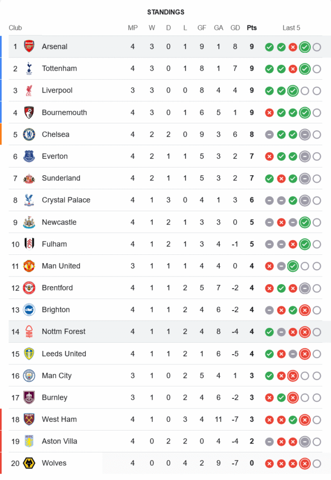Click the Wolves club crest

click(29, 463)
